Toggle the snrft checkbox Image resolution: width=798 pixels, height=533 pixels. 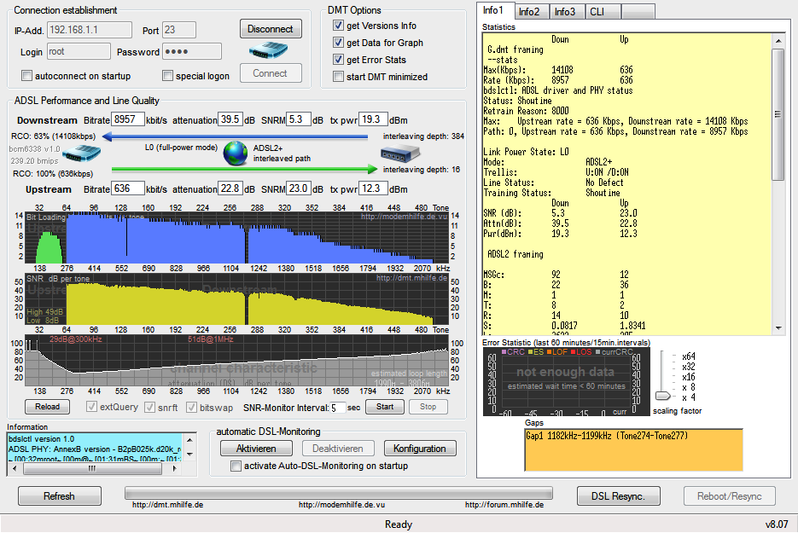149,408
